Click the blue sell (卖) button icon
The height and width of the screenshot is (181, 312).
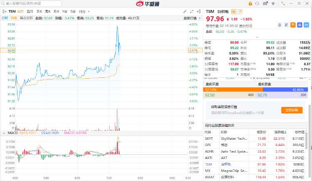pos(300,25)
